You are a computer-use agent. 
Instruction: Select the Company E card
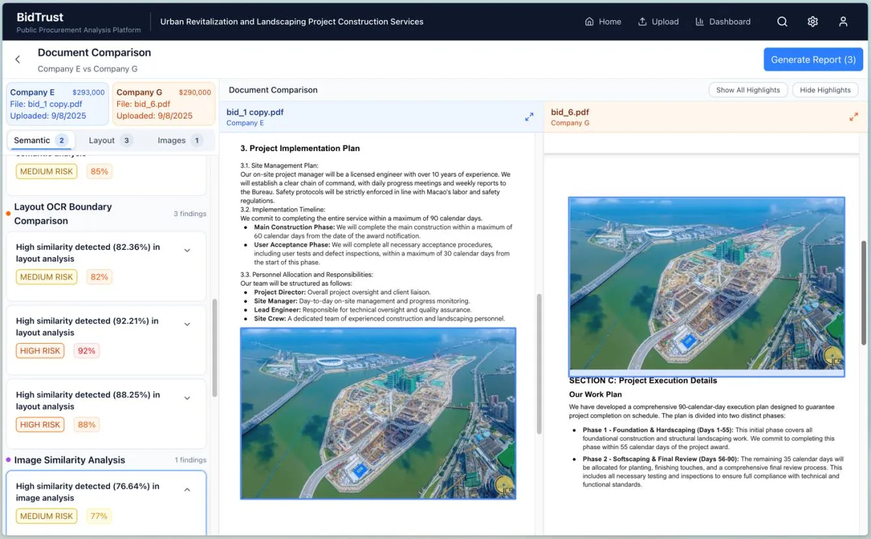click(x=57, y=104)
